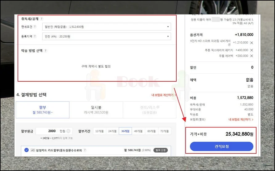Screen dimensions: 275x171
Task: Choose 36개월 installment period
Action: click(125, 131)
